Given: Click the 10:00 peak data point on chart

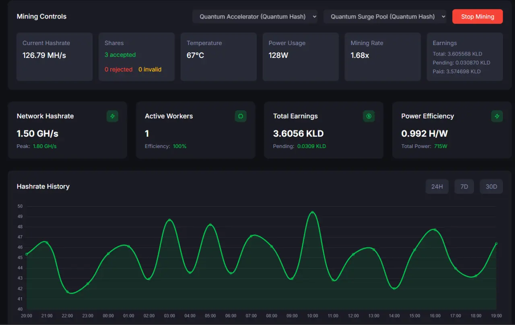Looking at the screenshot, I should coord(313,212).
